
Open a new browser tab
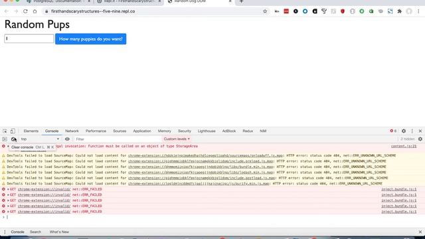coord(241,1)
